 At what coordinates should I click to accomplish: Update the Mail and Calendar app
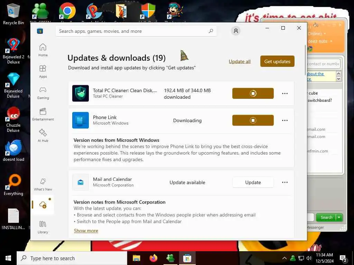[x=253, y=182]
